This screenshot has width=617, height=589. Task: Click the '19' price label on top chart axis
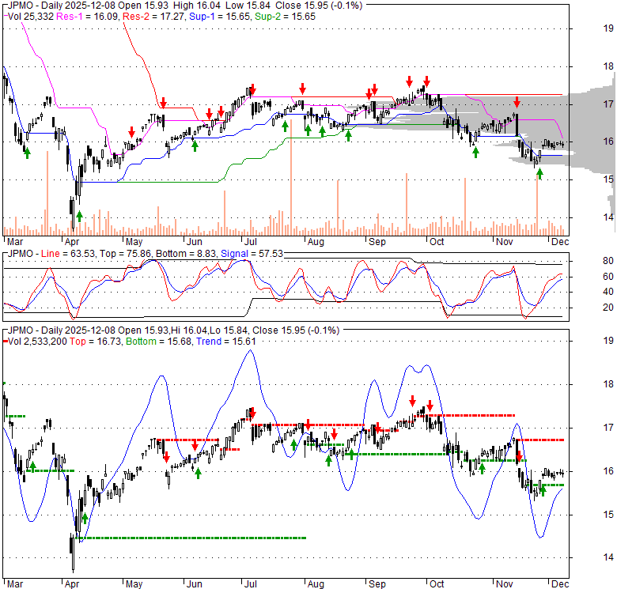coord(608,28)
